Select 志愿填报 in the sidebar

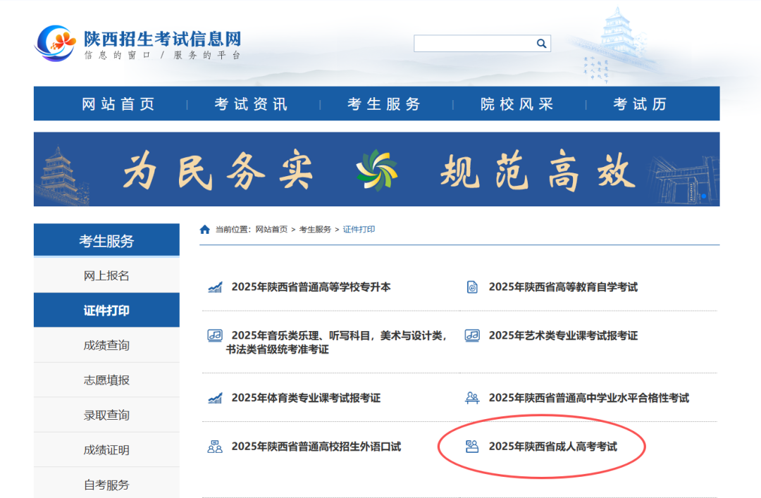tap(106, 380)
